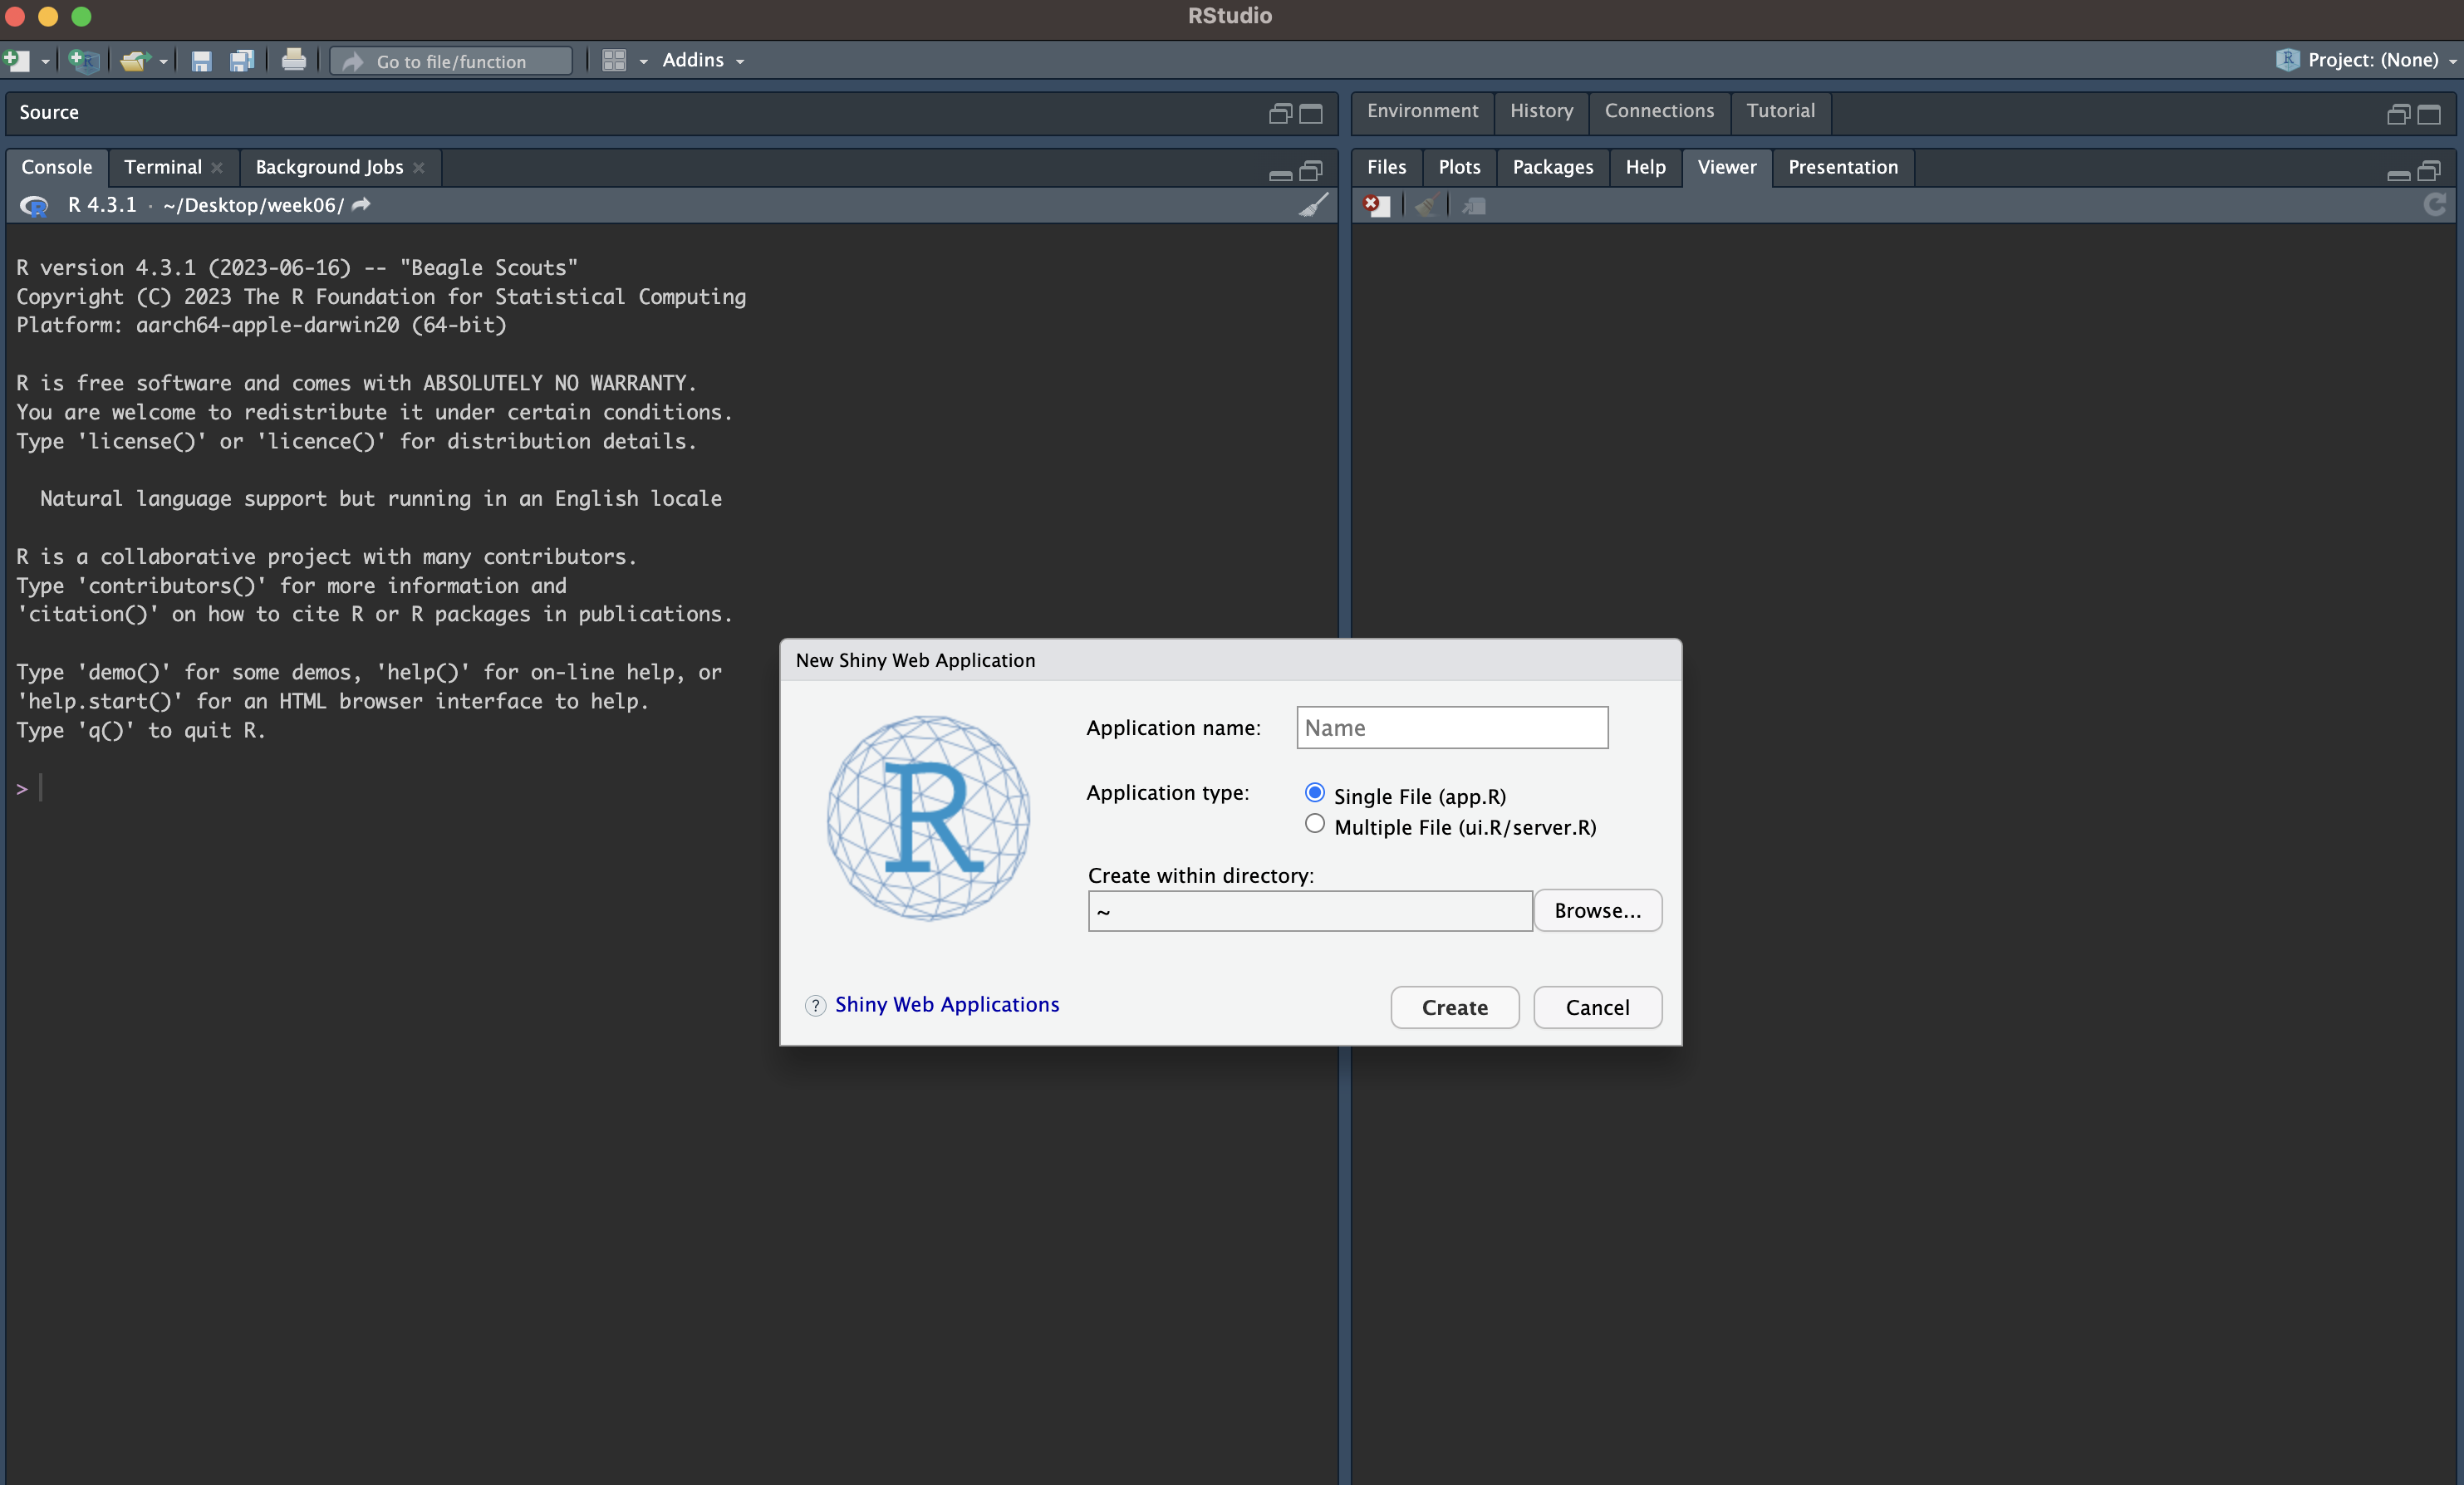2464x1485 pixels.
Task: Switch to the Files tab
Action: pyautogui.click(x=1386, y=167)
